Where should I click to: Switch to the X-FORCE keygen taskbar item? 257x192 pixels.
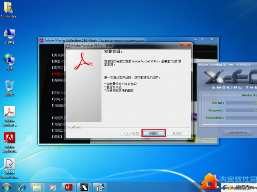pyautogui.click(x=84, y=187)
